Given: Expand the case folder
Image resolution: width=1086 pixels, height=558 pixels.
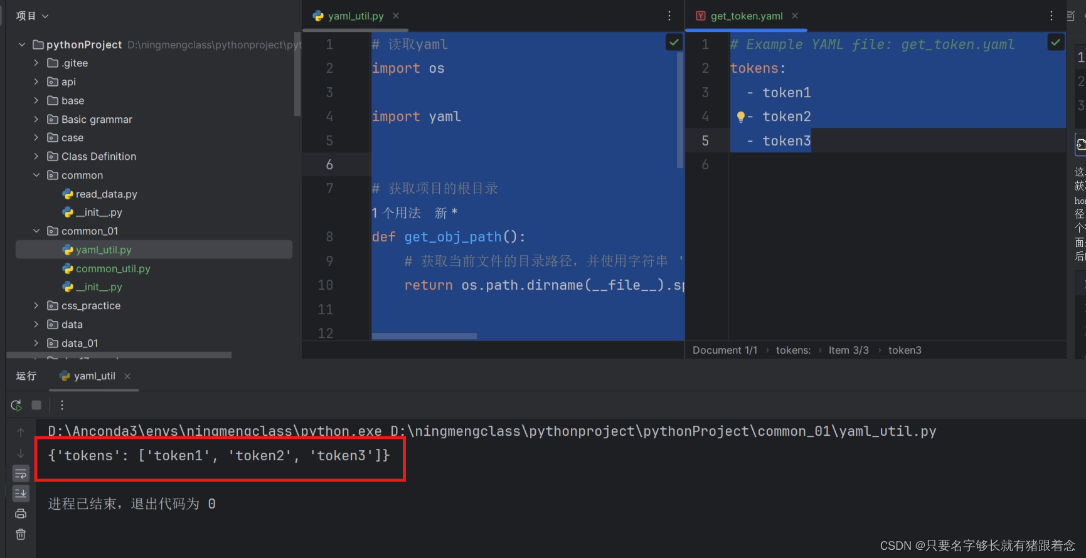Looking at the screenshot, I should [36, 138].
